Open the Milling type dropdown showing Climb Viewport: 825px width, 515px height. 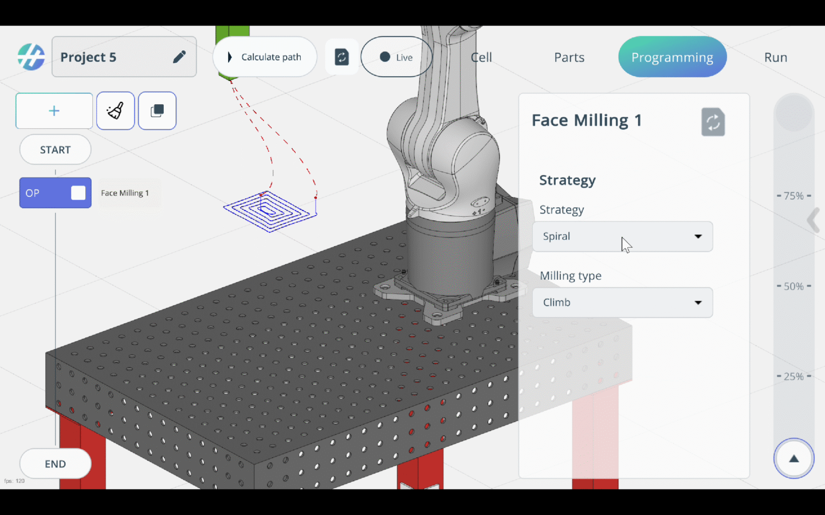coord(622,302)
